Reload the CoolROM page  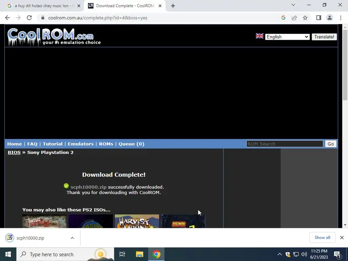[x=29, y=18]
